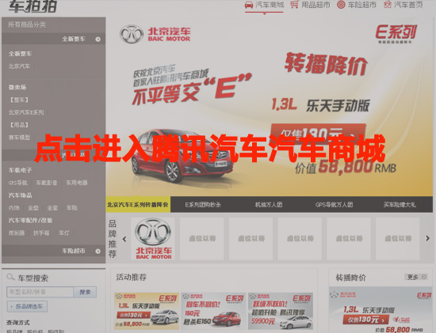Open the 按品牌选车 selector
436x333 pixels.
(27, 306)
